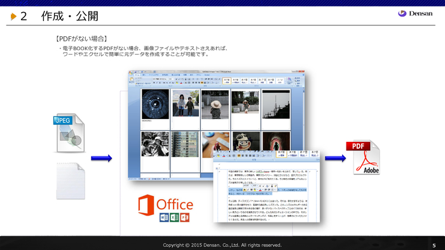Select the apartment building photo thumbnail
This screenshot has width=445, height=250.
coord(185,144)
